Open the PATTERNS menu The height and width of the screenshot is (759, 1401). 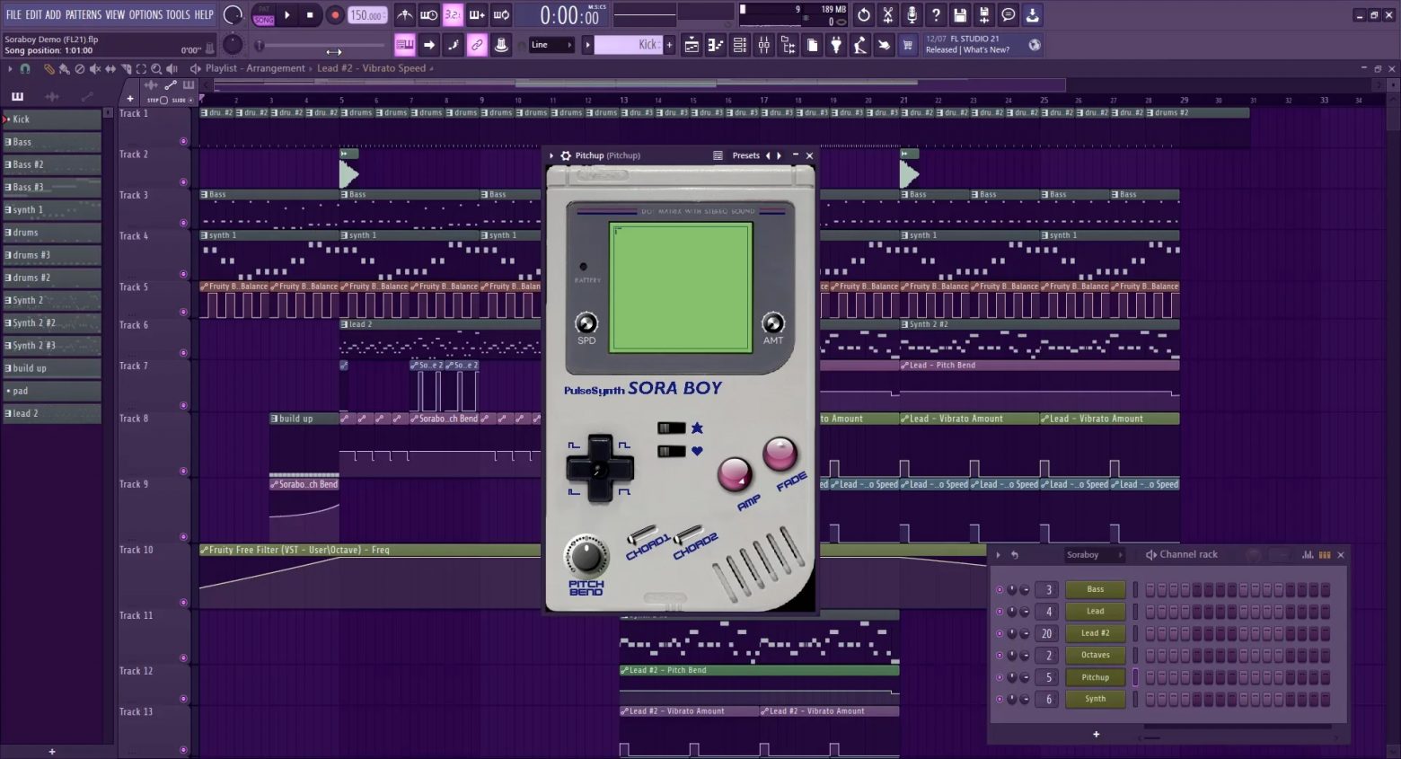84,14
